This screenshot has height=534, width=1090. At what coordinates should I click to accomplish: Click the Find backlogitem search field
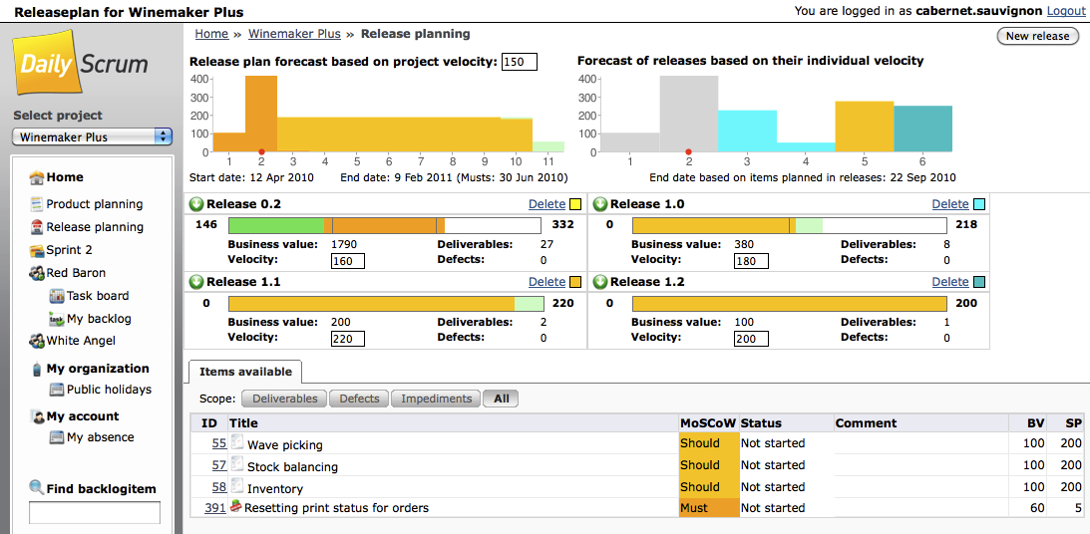point(95,513)
